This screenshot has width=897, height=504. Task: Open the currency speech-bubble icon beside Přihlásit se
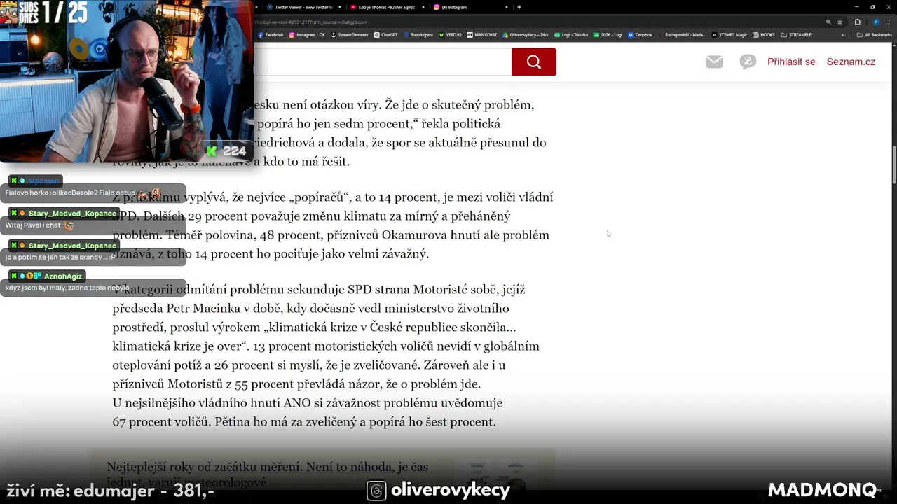(x=748, y=62)
